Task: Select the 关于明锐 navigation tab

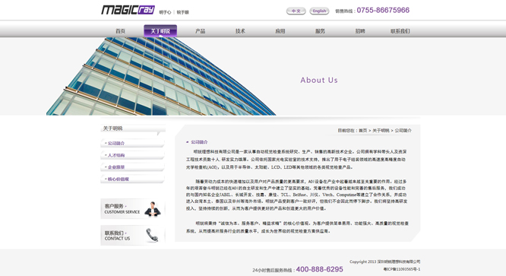Action: pos(160,30)
